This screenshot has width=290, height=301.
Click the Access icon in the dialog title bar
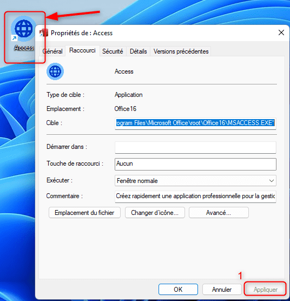(44, 33)
